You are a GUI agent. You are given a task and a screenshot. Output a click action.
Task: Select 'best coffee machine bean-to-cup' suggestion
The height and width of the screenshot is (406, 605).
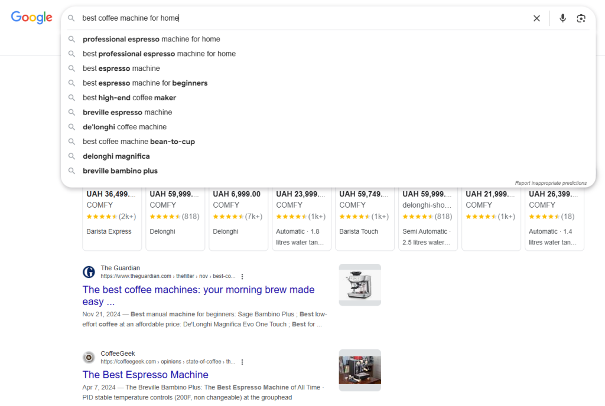tap(139, 142)
